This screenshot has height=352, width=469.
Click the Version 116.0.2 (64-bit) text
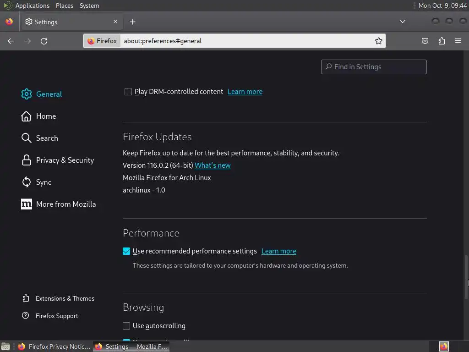click(158, 165)
